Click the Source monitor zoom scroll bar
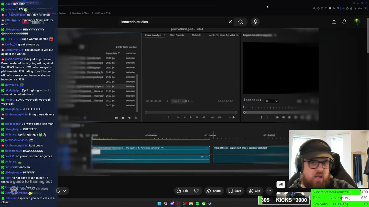This screenshot has height=207, width=369. click(191, 112)
